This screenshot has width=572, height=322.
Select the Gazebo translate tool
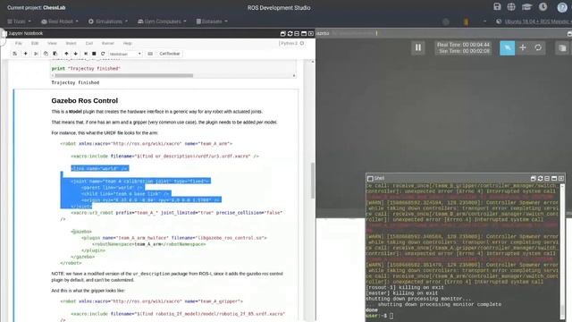pos(522,47)
